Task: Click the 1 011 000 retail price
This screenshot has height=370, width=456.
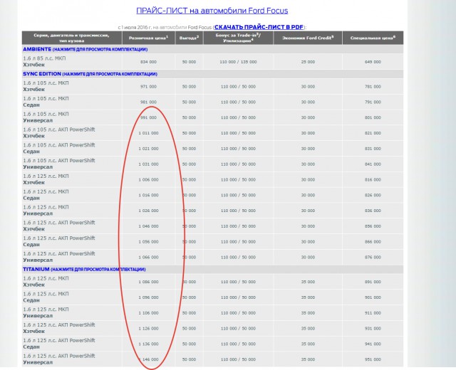Action: pyautogui.click(x=148, y=133)
